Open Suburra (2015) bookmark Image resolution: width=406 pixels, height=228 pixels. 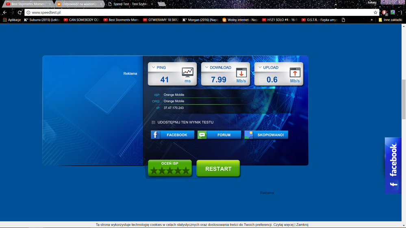pos(42,19)
